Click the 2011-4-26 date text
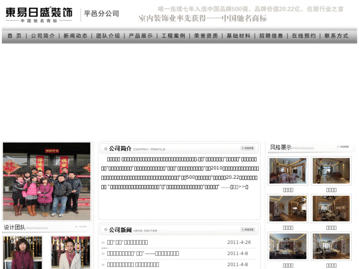Image resolution: width=359 pixels, height=269 pixels. [x=239, y=242]
